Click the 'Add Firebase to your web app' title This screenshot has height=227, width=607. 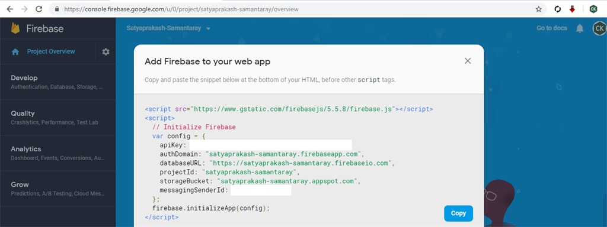click(x=207, y=61)
